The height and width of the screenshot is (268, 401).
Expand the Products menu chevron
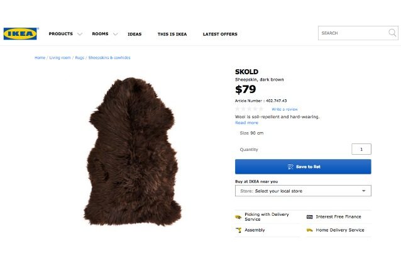coord(80,34)
